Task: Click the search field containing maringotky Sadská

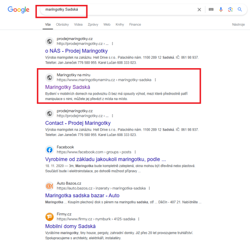Action: coord(118,10)
